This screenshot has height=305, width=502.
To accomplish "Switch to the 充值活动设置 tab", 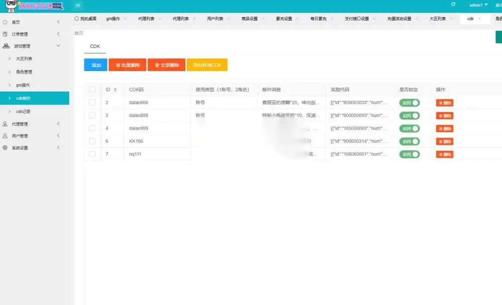I will coord(399,19).
